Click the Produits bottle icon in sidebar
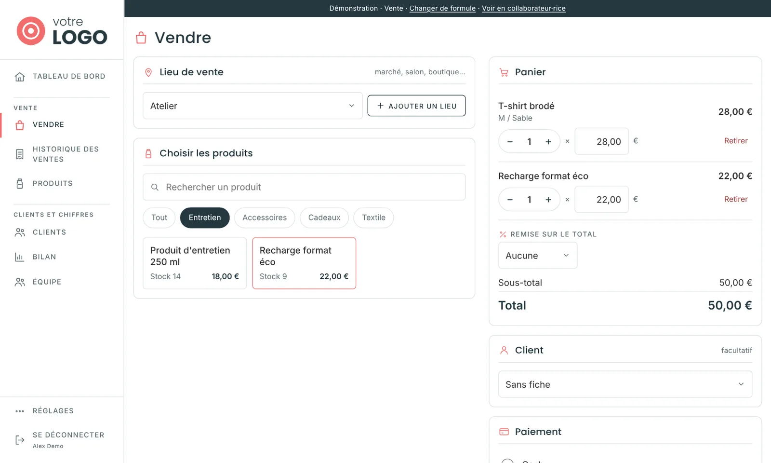 (x=20, y=184)
